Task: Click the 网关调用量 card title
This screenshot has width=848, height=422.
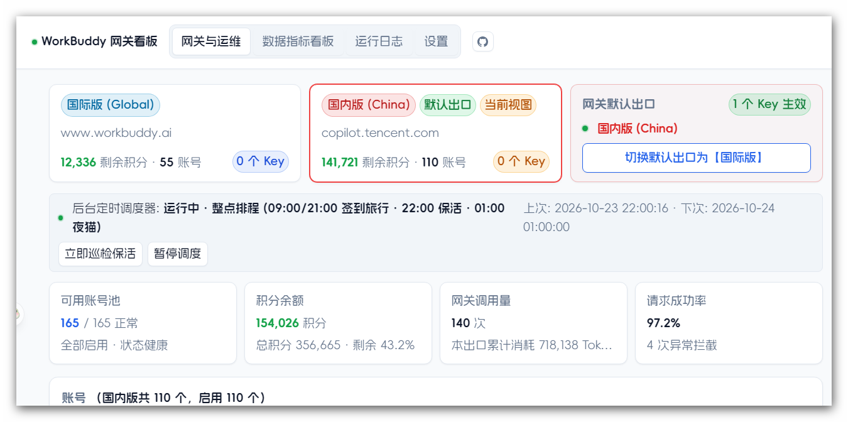Action: [481, 301]
